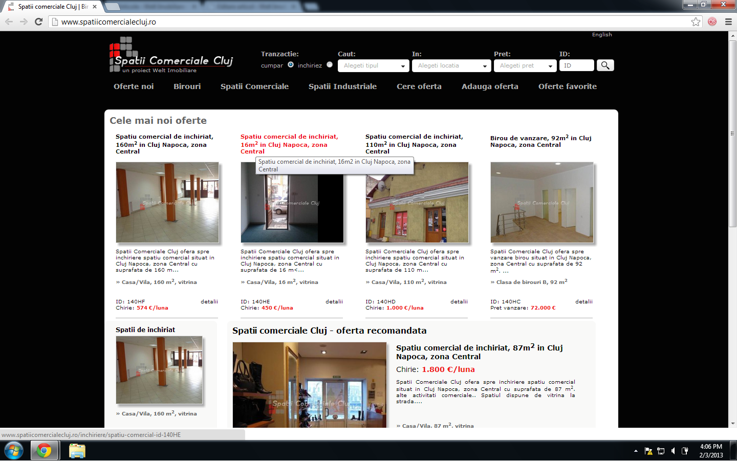This screenshot has height=461, width=737.
Task: Open the 110m2 yellow building thumbnail
Action: (x=417, y=203)
